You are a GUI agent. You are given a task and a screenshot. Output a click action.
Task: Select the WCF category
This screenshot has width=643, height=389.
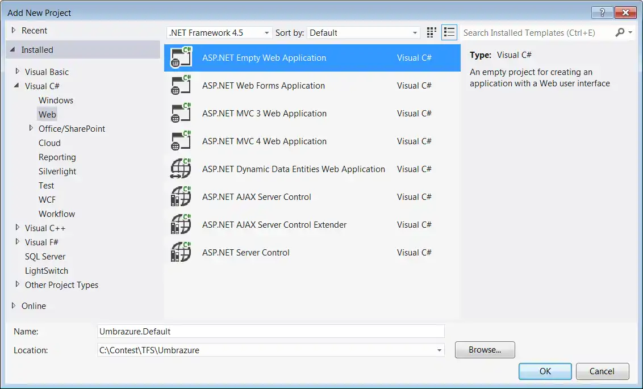tap(47, 200)
